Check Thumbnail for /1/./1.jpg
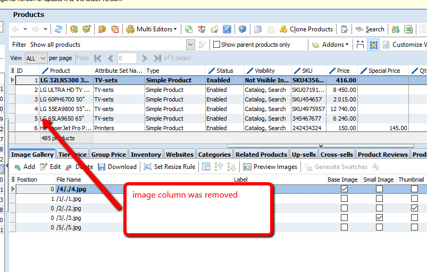 click(x=414, y=199)
